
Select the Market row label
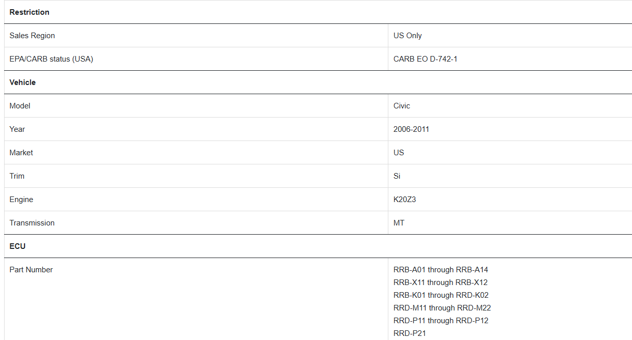21,153
